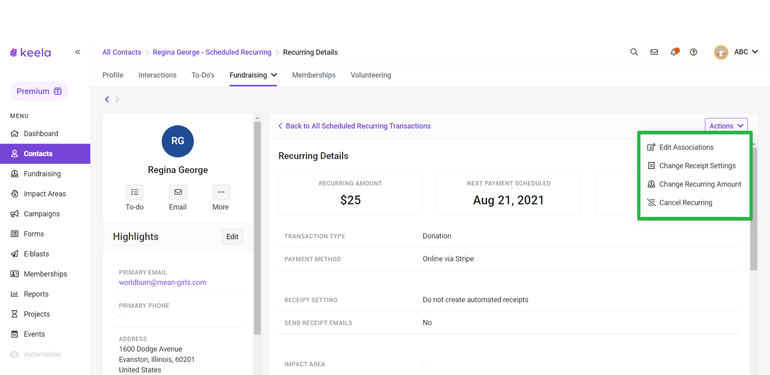The height and width of the screenshot is (375, 770).
Task: Click the details panel scrollbar
Action: [754, 209]
